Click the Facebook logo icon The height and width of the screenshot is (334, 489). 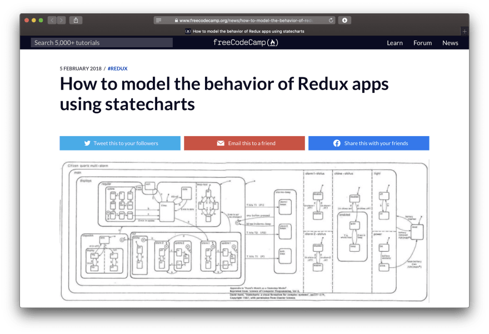pos(337,143)
